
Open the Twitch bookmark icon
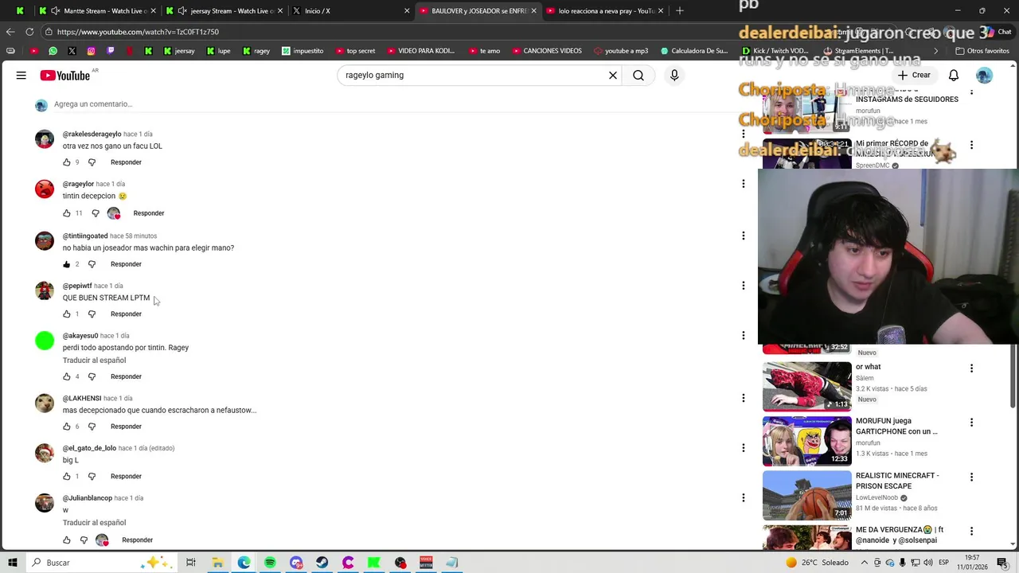pos(110,51)
